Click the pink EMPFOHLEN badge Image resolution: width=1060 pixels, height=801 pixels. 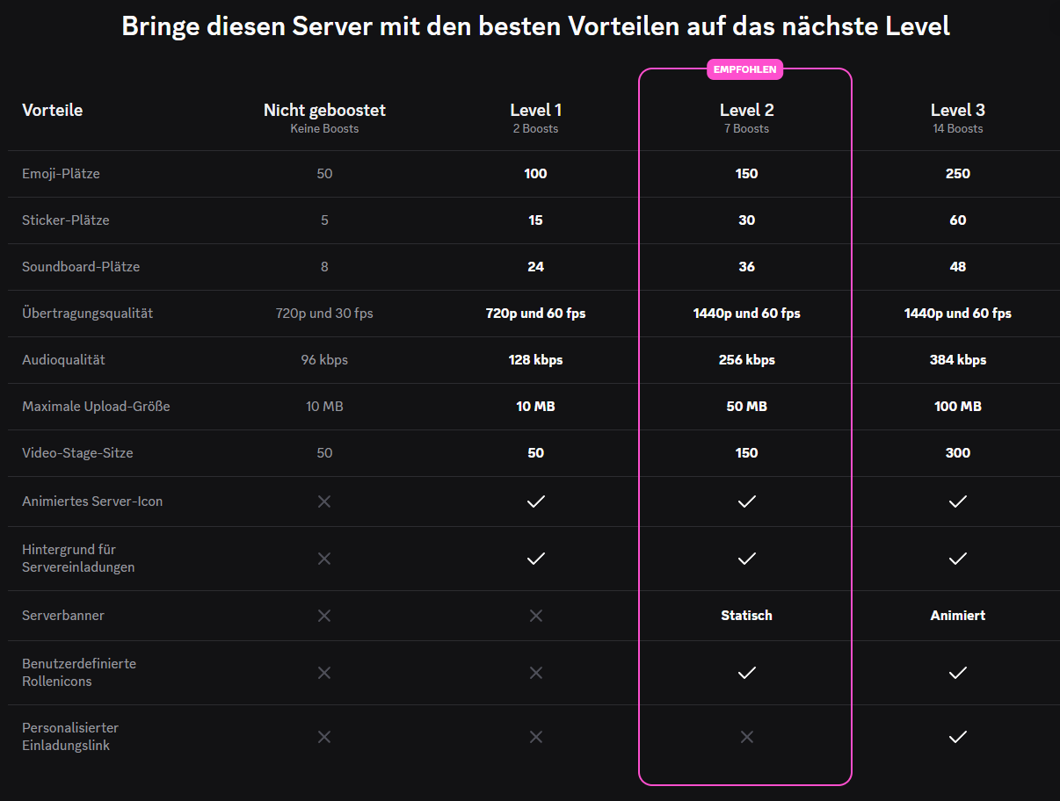[x=745, y=69]
